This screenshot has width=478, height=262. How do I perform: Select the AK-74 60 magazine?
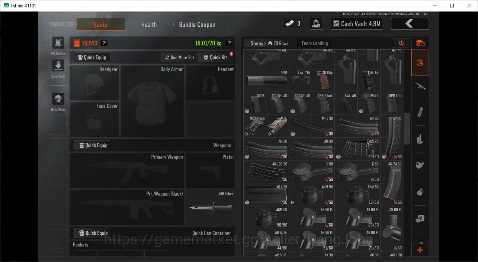point(392,183)
